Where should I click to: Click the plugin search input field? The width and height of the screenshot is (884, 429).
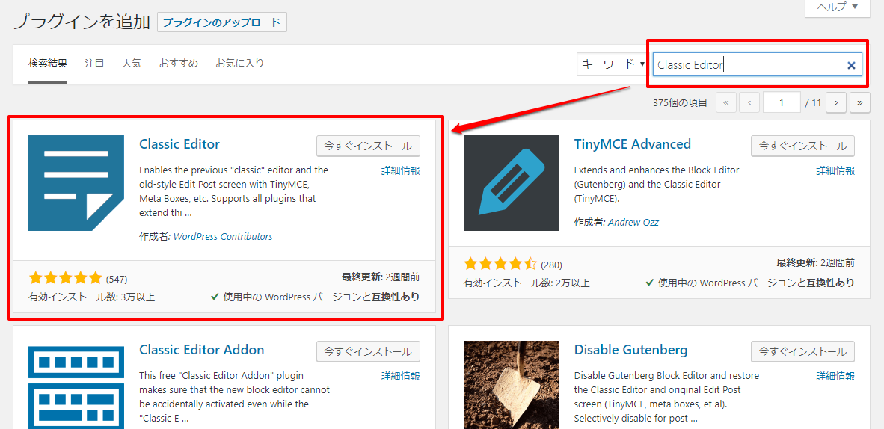(748, 65)
